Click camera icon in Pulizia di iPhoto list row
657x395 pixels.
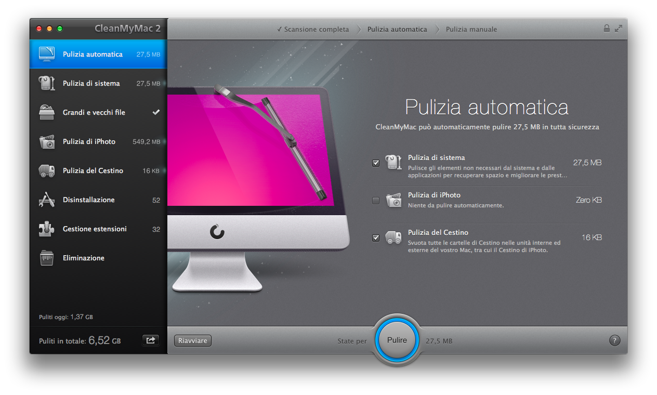[x=393, y=200]
